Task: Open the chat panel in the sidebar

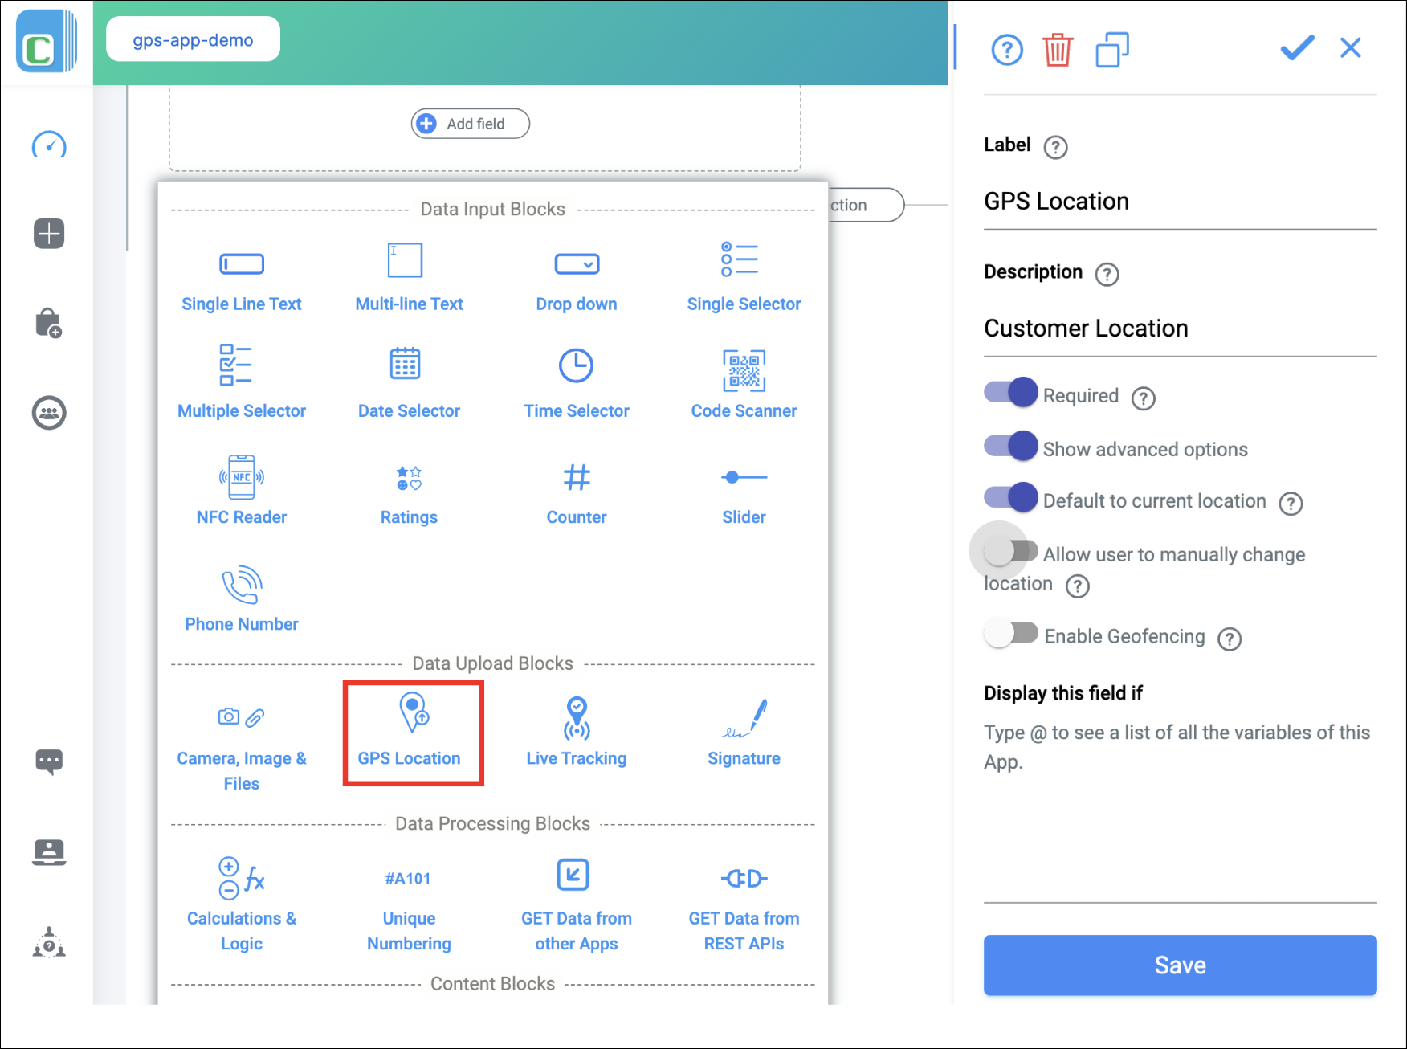Action: pyautogui.click(x=49, y=761)
